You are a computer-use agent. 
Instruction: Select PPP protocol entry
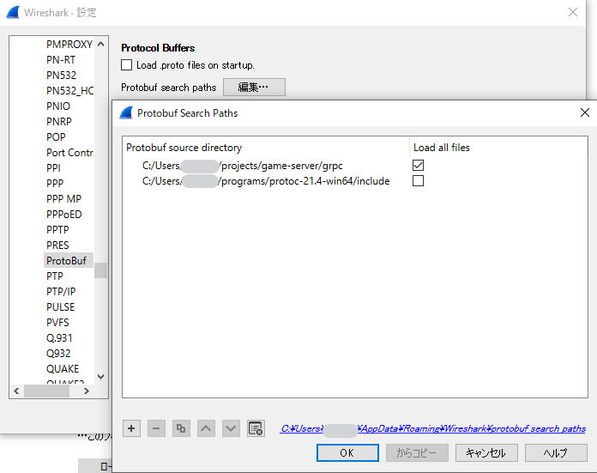pos(55,184)
